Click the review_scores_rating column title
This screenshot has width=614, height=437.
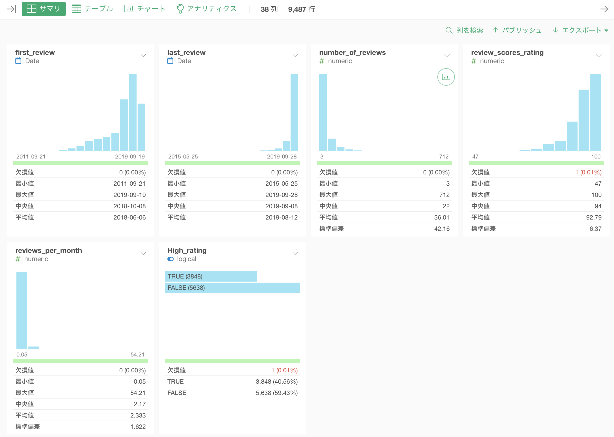(x=507, y=53)
